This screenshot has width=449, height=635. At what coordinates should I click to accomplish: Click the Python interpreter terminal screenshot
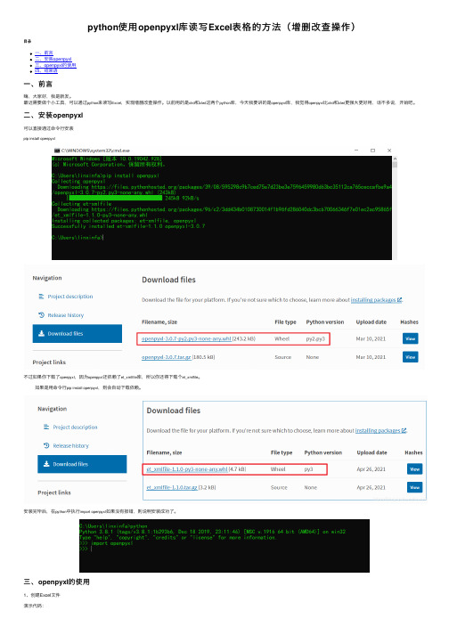click(224, 546)
